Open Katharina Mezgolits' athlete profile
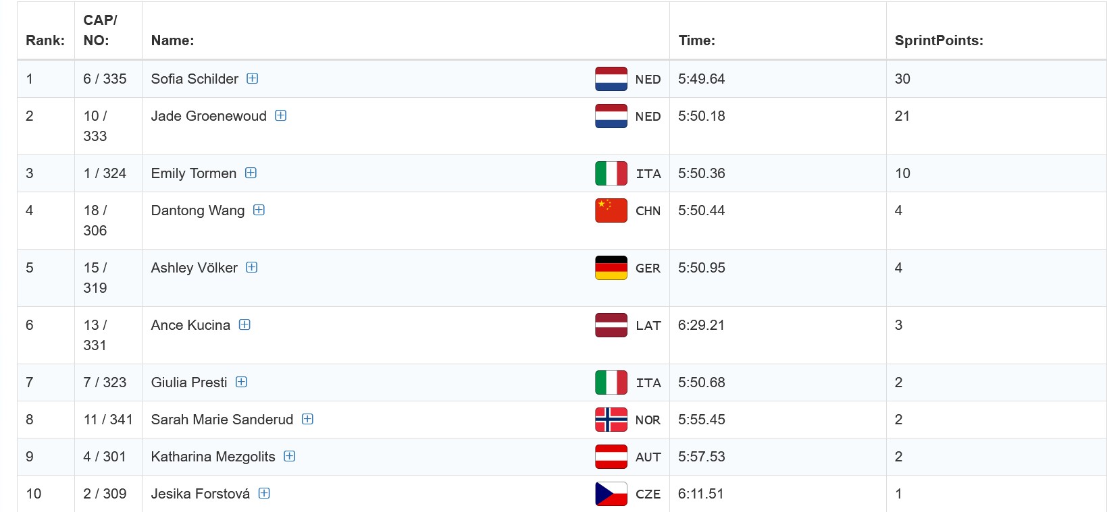 [213, 457]
